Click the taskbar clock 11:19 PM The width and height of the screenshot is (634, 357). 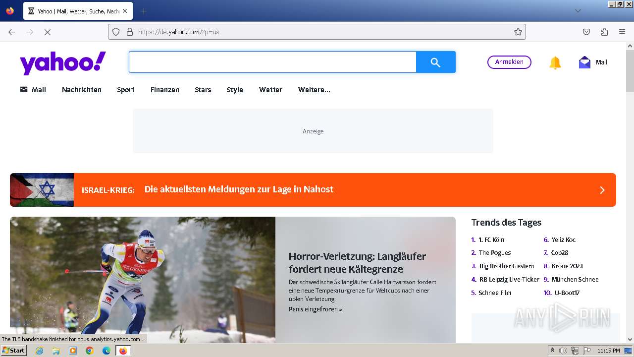609,351
